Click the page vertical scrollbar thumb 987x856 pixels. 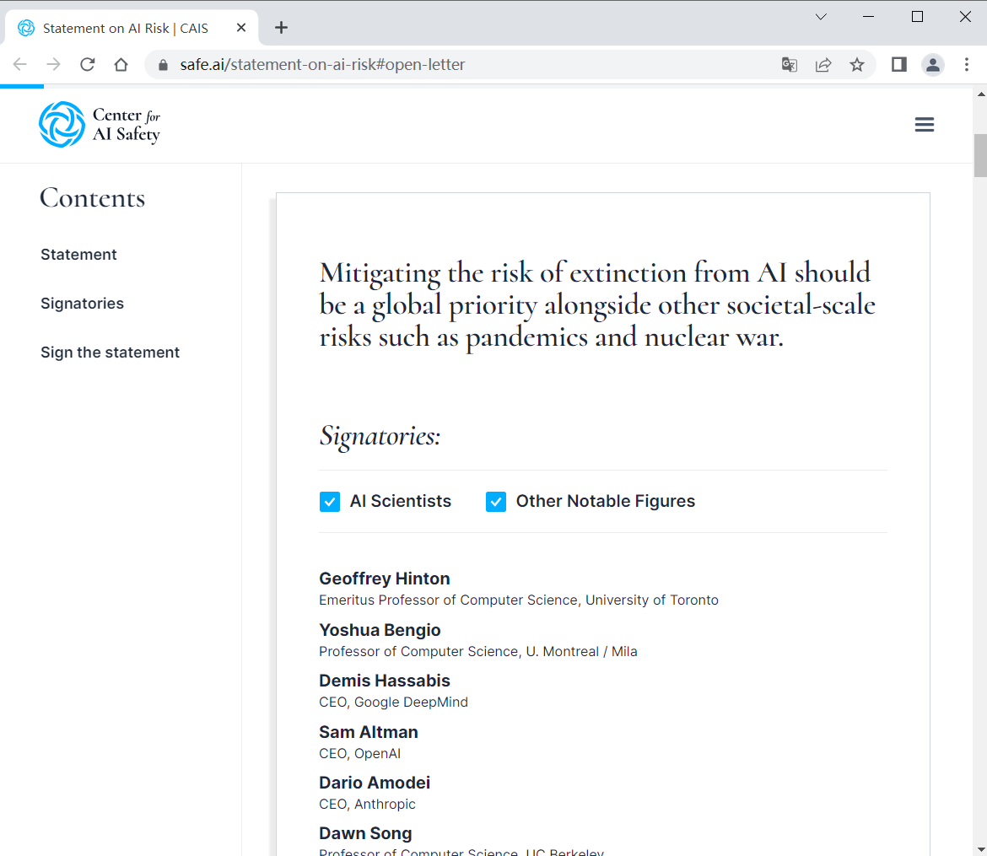979,155
